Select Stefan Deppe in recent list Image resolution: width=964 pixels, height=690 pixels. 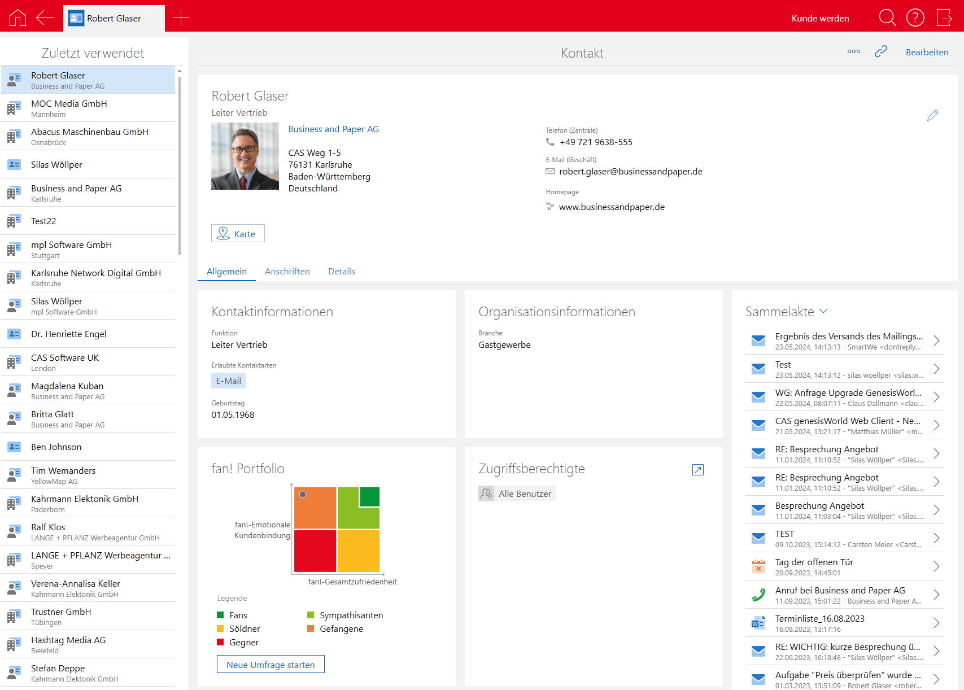click(x=88, y=672)
